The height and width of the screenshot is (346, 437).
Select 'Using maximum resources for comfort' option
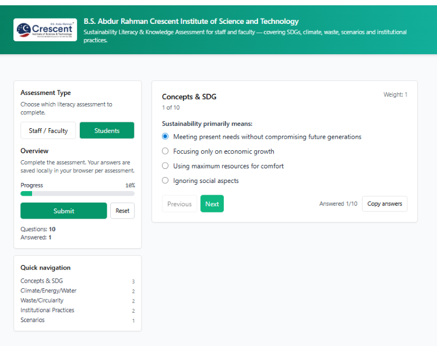pyautogui.click(x=165, y=166)
